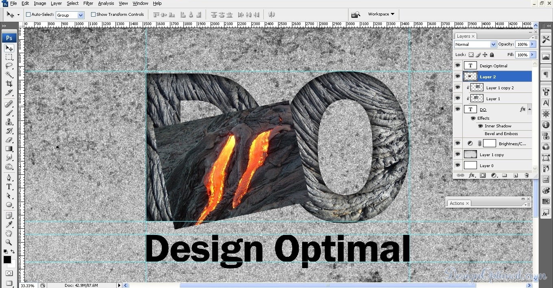Screen dimensions: 553x288
Task: Select the Notes tool
Action: [9, 215]
